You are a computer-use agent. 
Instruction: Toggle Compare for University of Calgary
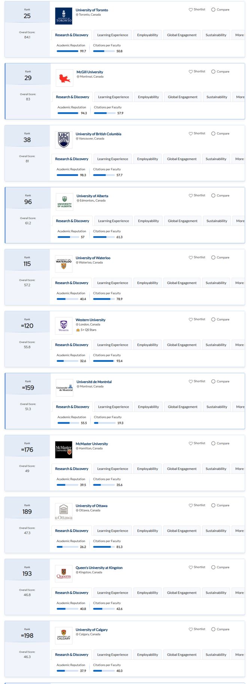(213, 629)
